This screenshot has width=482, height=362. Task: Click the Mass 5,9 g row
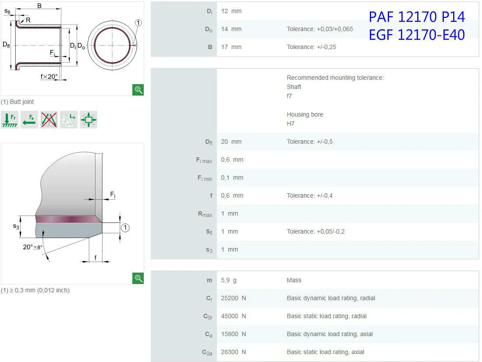click(x=294, y=280)
